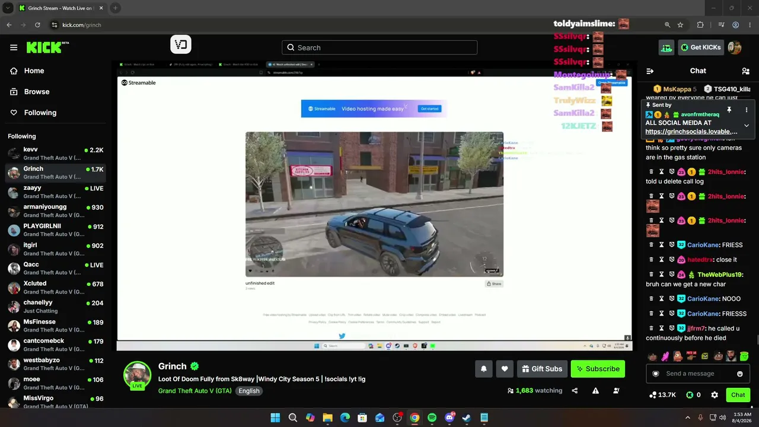The image size is (759, 427).
Task: Toggle follow heart for Grinch
Action: tap(505, 369)
